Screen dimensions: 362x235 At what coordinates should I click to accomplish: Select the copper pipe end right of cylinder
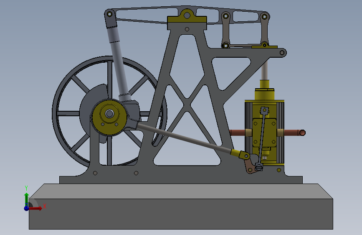[302, 133]
